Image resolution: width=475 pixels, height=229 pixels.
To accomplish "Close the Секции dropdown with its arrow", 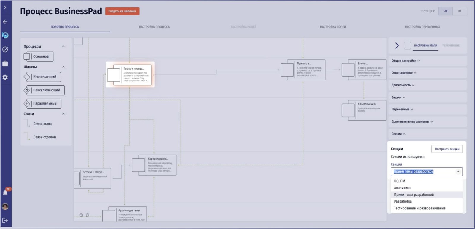I will pos(458,172).
